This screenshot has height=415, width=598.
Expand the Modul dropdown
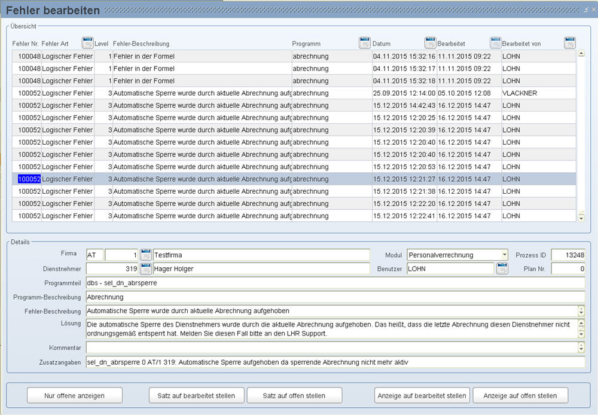pyautogui.click(x=505, y=254)
